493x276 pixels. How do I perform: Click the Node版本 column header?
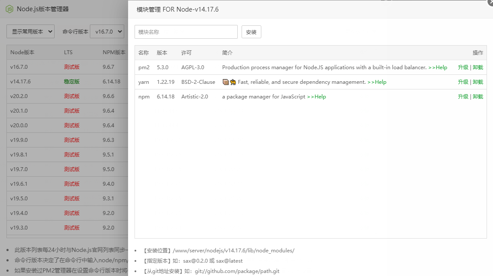click(x=22, y=52)
